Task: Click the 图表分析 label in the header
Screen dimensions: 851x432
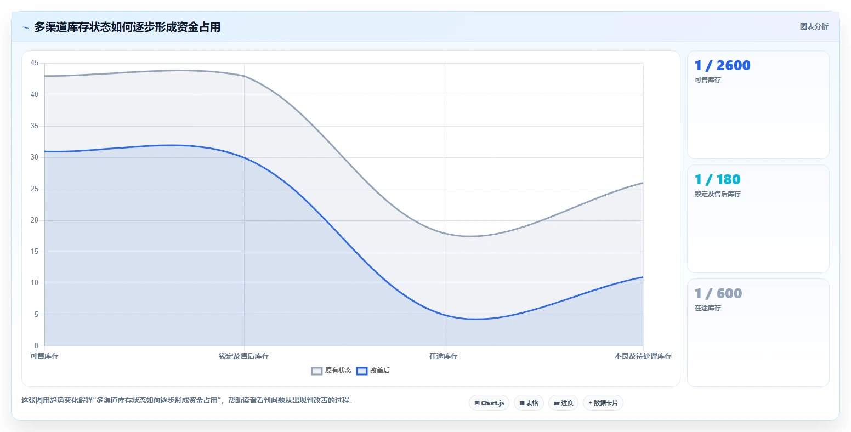Action: click(x=814, y=26)
